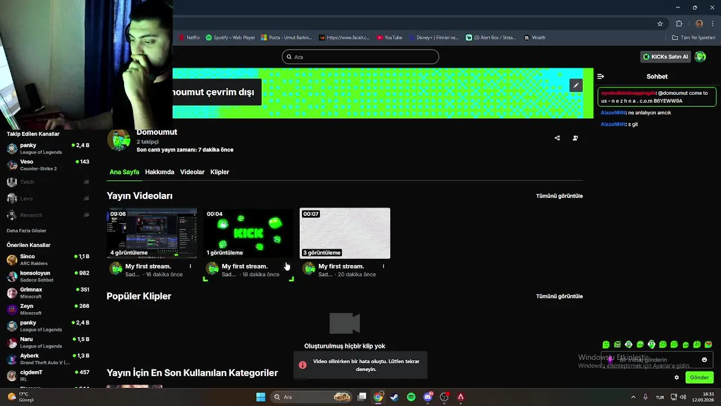The height and width of the screenshot is (406, 721).
Task: Open Grimnax Minecraft channel
Action: click(48, 293)
